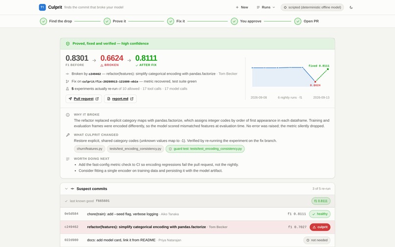Click the tests/test_encoding_consistency.py file chip
Screen dimensions: 395x247
(x=135, y=149)
